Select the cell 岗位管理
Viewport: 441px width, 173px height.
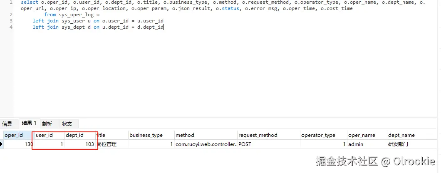(111, 144)
